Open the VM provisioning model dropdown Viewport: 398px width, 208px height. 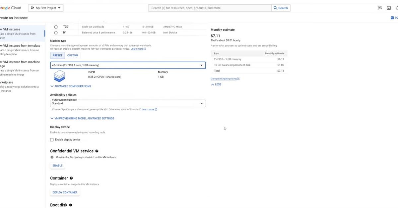point(128,103)
